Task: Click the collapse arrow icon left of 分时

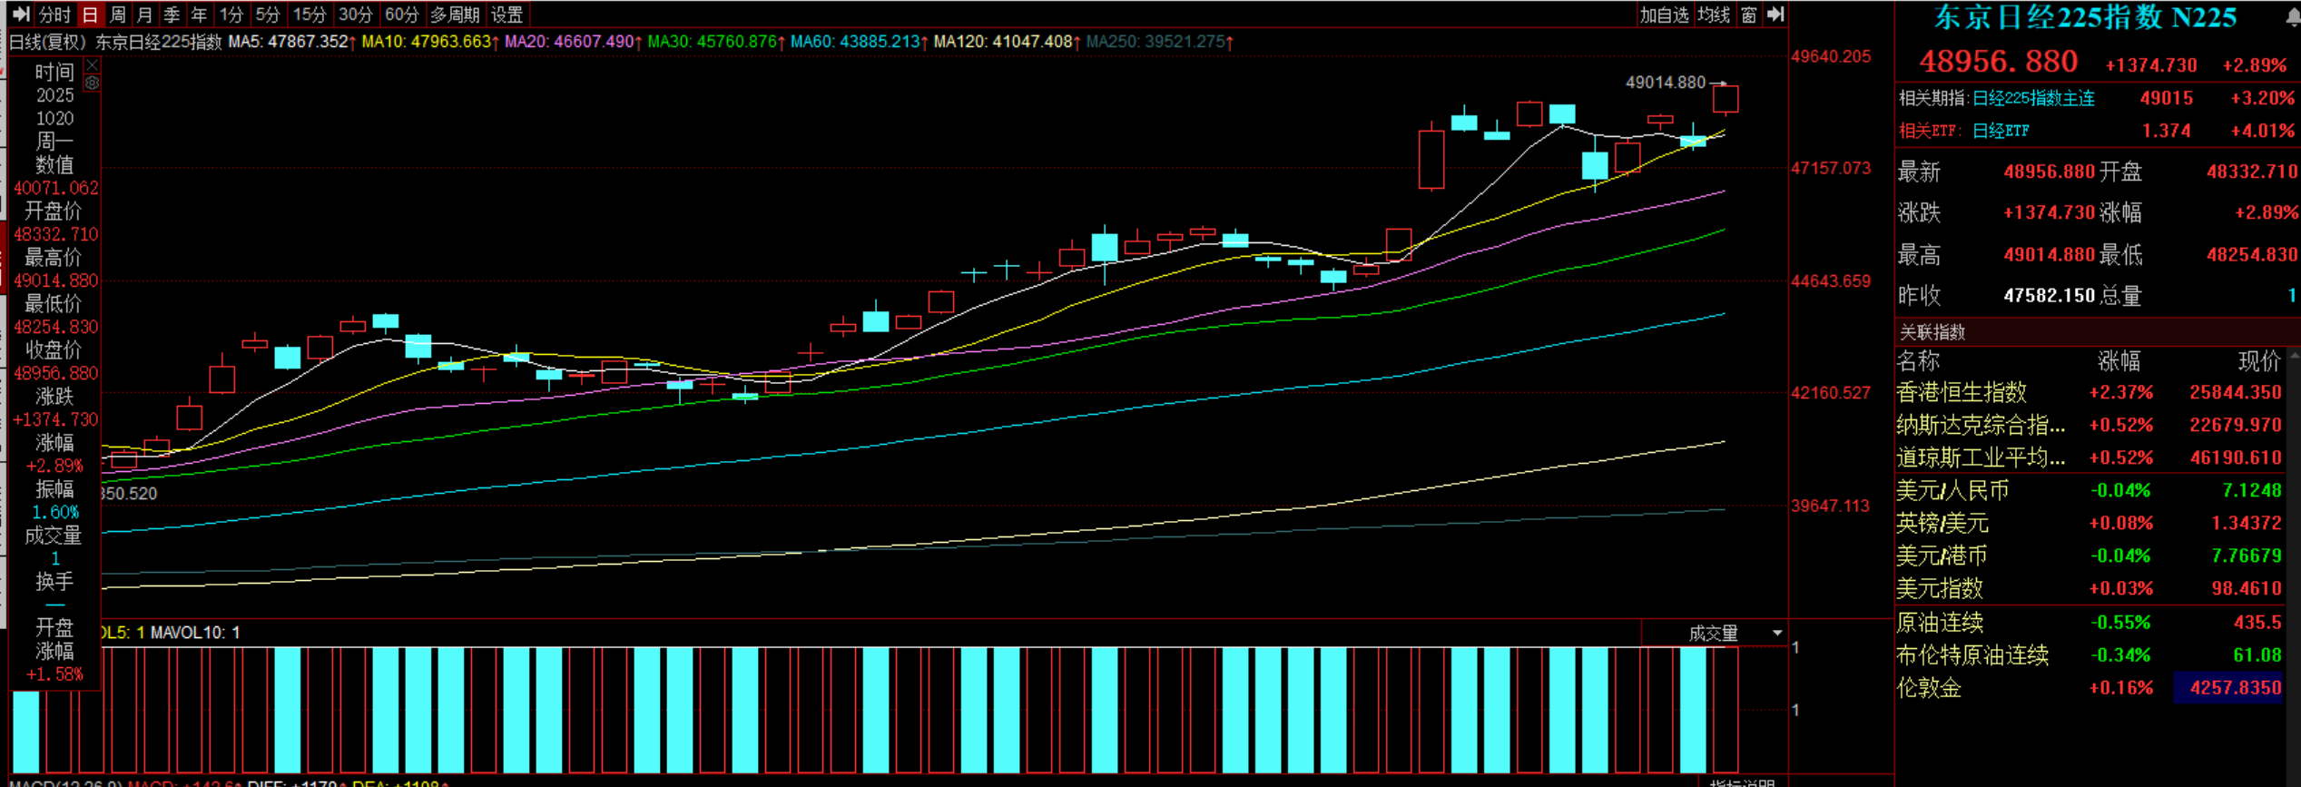Action: 20,15
